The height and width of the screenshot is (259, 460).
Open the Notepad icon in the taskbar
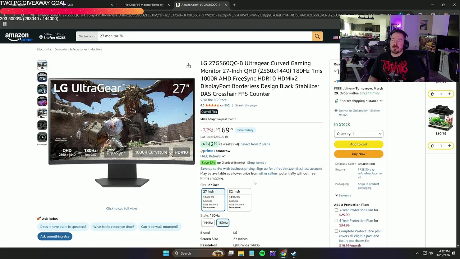[x=252, y=253]
